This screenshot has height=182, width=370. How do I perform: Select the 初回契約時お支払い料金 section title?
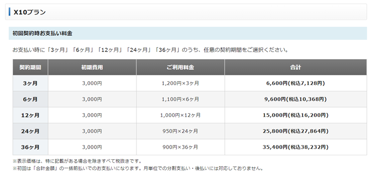click(x=42, y=33)
